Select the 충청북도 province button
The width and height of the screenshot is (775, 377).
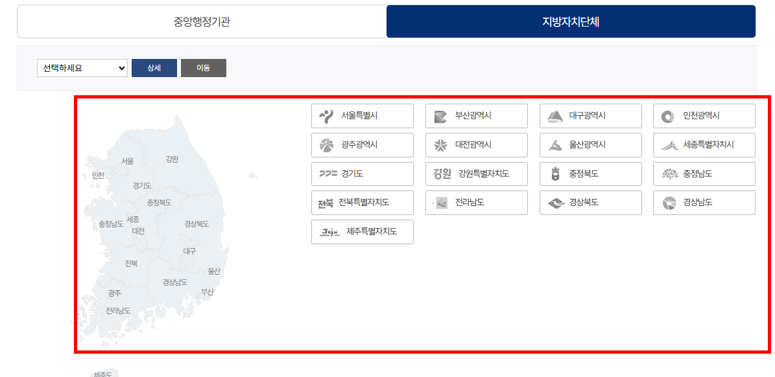590,174
